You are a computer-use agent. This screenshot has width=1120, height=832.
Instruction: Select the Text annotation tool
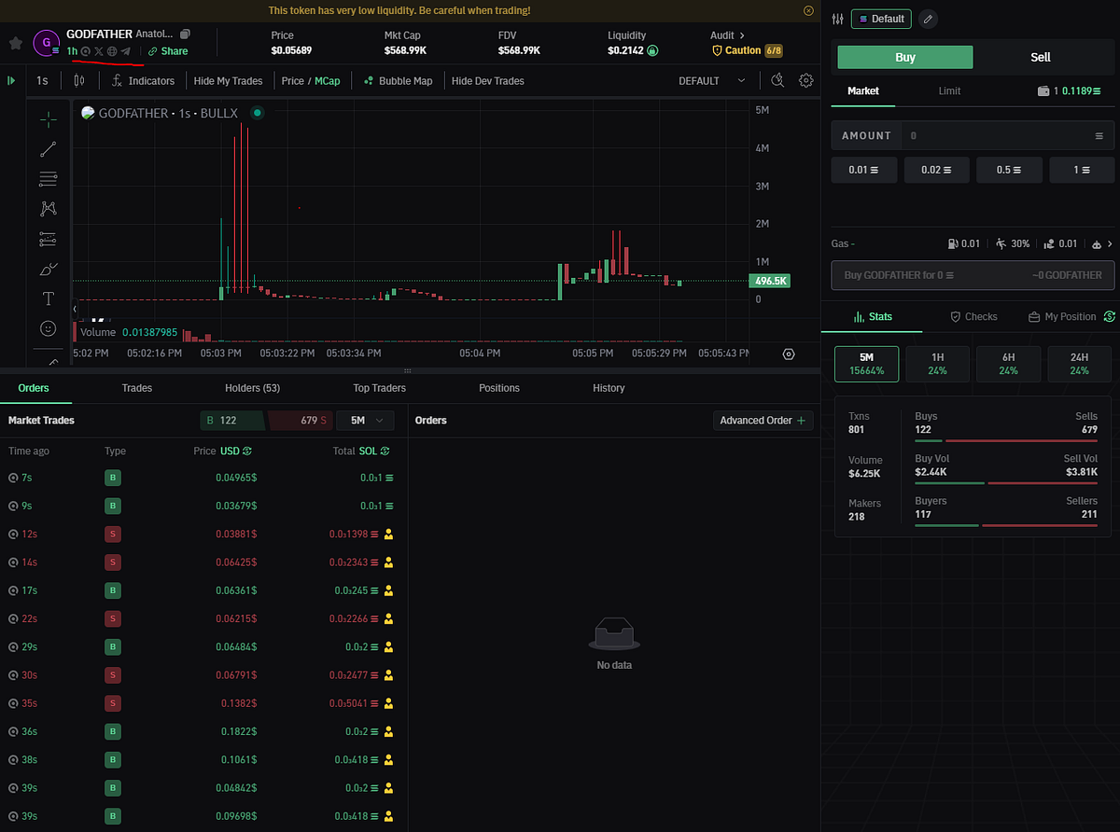point(47,298)
